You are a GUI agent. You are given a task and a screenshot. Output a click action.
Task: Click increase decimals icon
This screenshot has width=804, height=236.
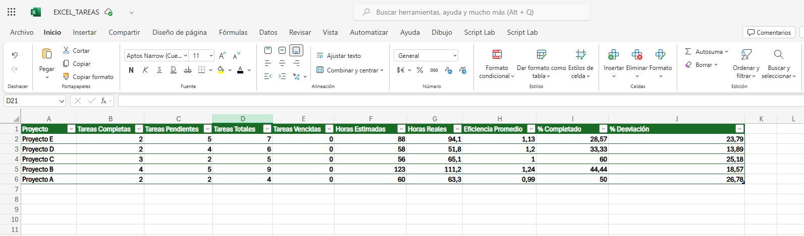pyautogui.click(x=463, y=70)
